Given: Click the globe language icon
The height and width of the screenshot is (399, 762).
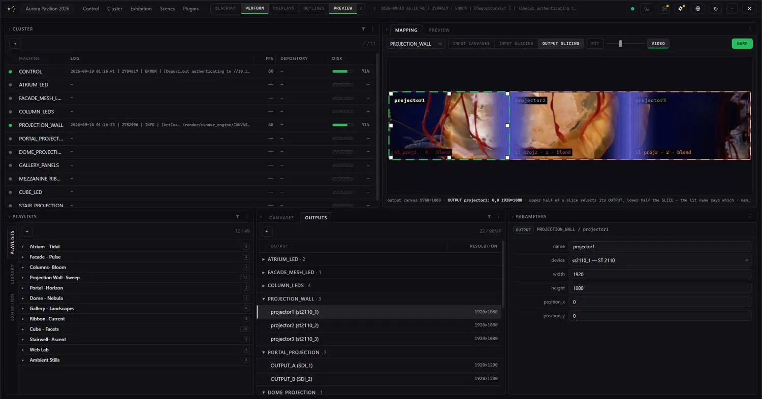Looking at the screenshot, I should [698, 9].
